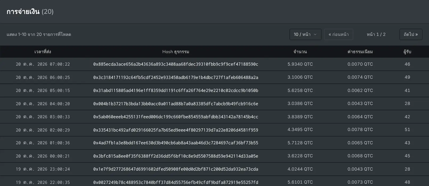The height and width of the screenshot is (186, 429).
Task: Open transaction hash starting 0x4ad7fb1a
Action: pos(176,143)
